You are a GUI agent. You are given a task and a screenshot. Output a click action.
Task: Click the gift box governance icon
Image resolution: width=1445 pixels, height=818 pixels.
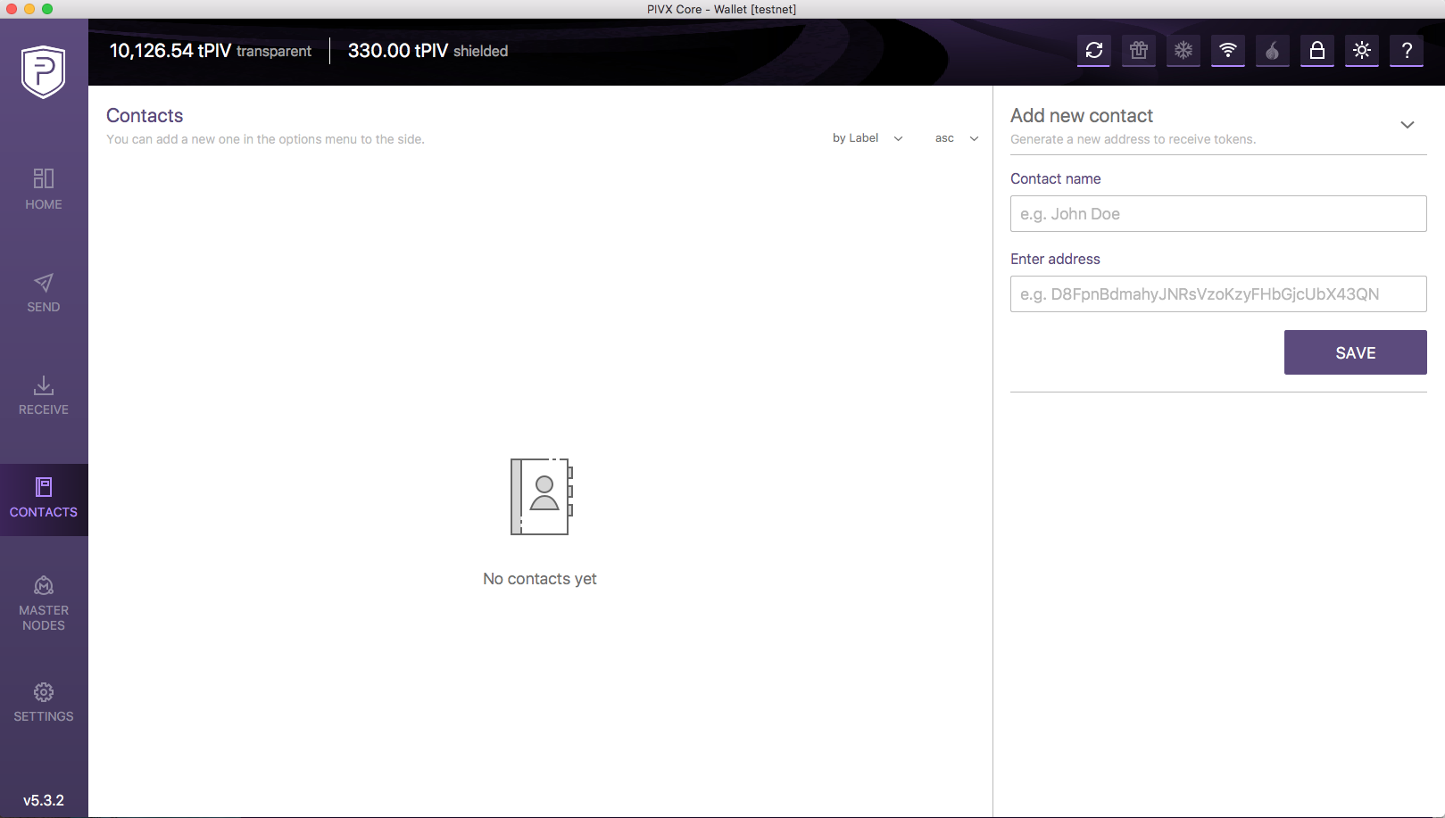click(1139, 51)
